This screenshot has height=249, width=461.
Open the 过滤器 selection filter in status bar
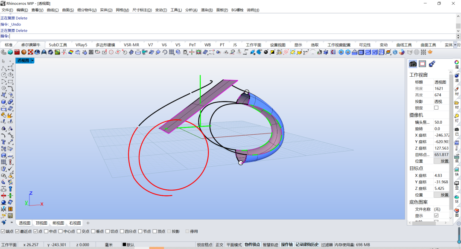coord(327,245)
